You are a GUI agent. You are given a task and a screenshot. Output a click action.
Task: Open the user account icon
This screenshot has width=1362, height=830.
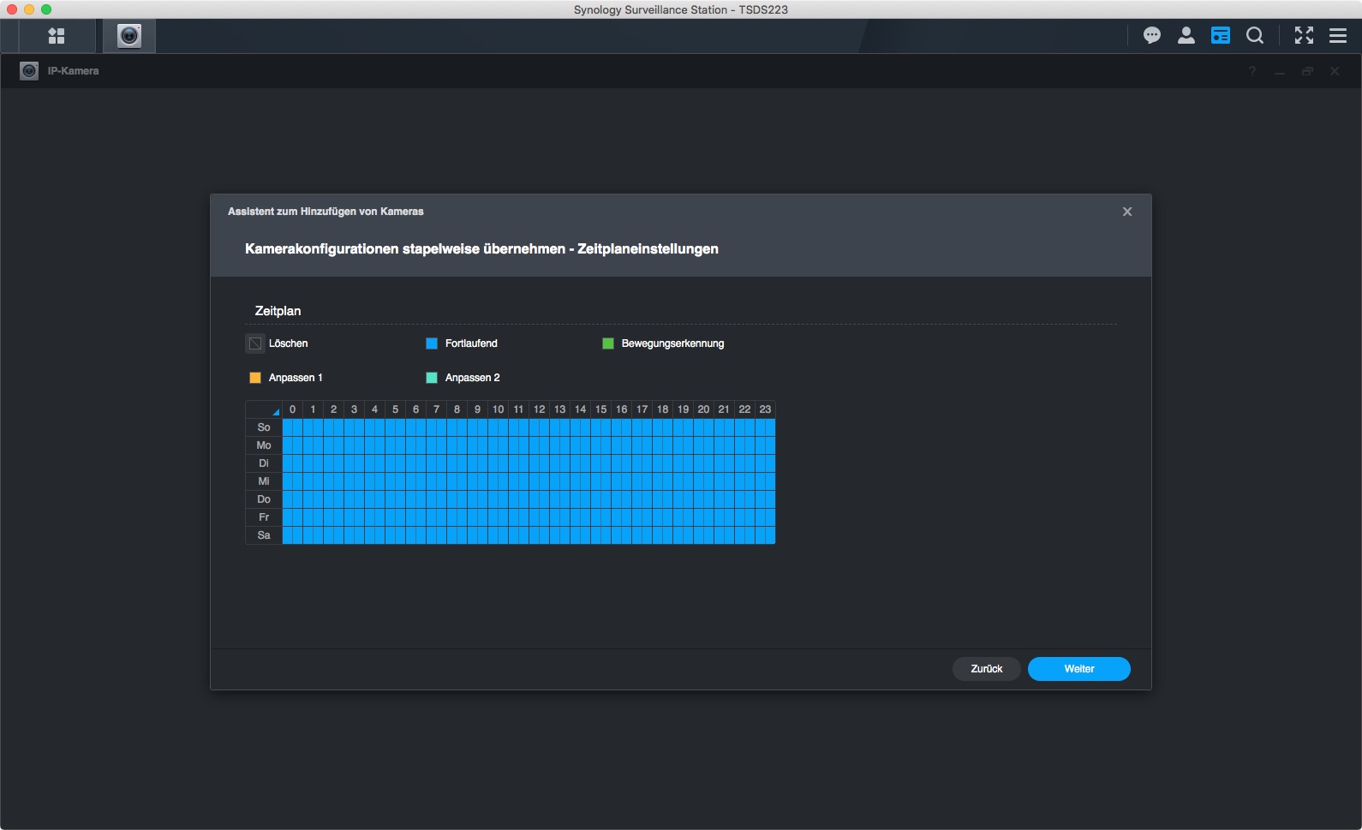(1186, 35)
